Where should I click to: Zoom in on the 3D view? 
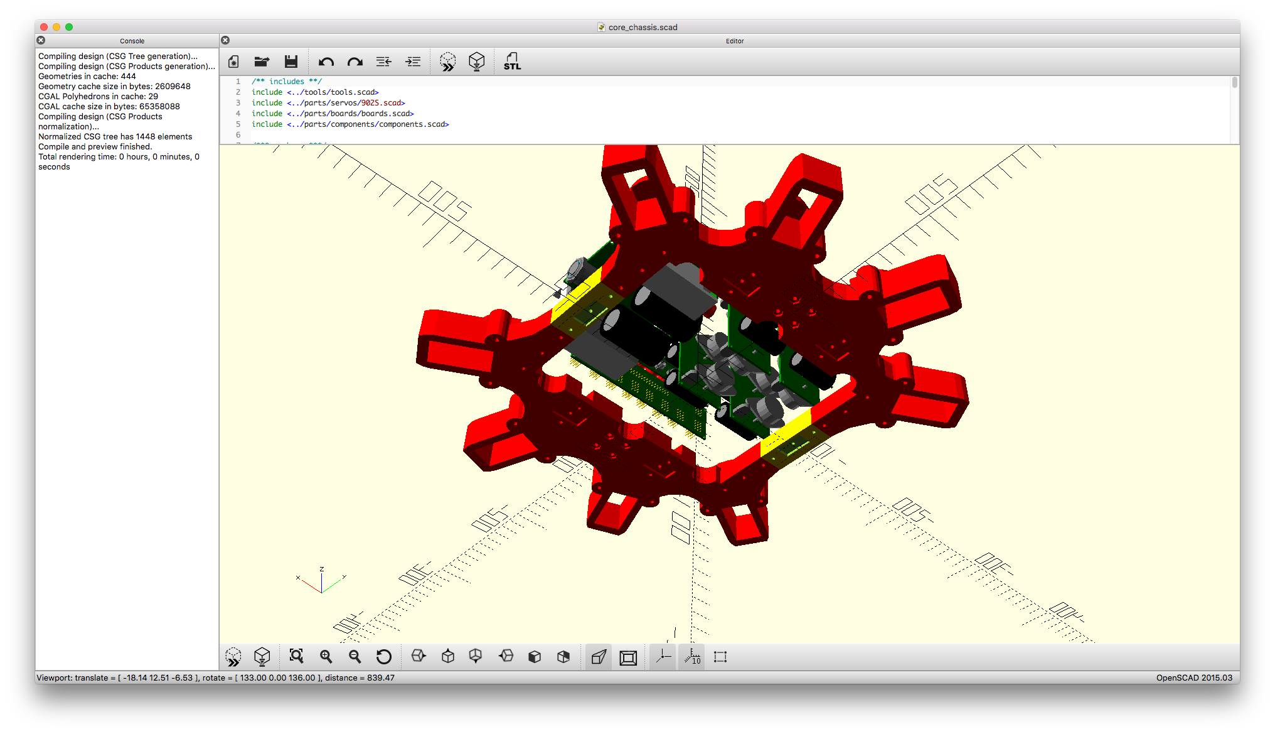[x=326, y=657]
